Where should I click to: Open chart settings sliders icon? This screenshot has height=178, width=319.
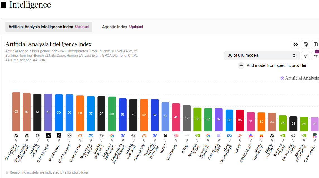coord(316,56)
